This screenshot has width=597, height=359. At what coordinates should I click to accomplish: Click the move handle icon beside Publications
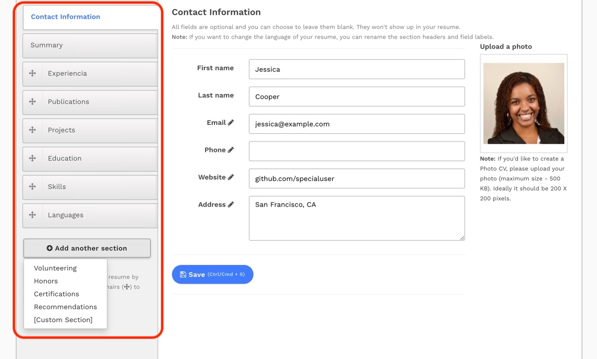[32, 102]
